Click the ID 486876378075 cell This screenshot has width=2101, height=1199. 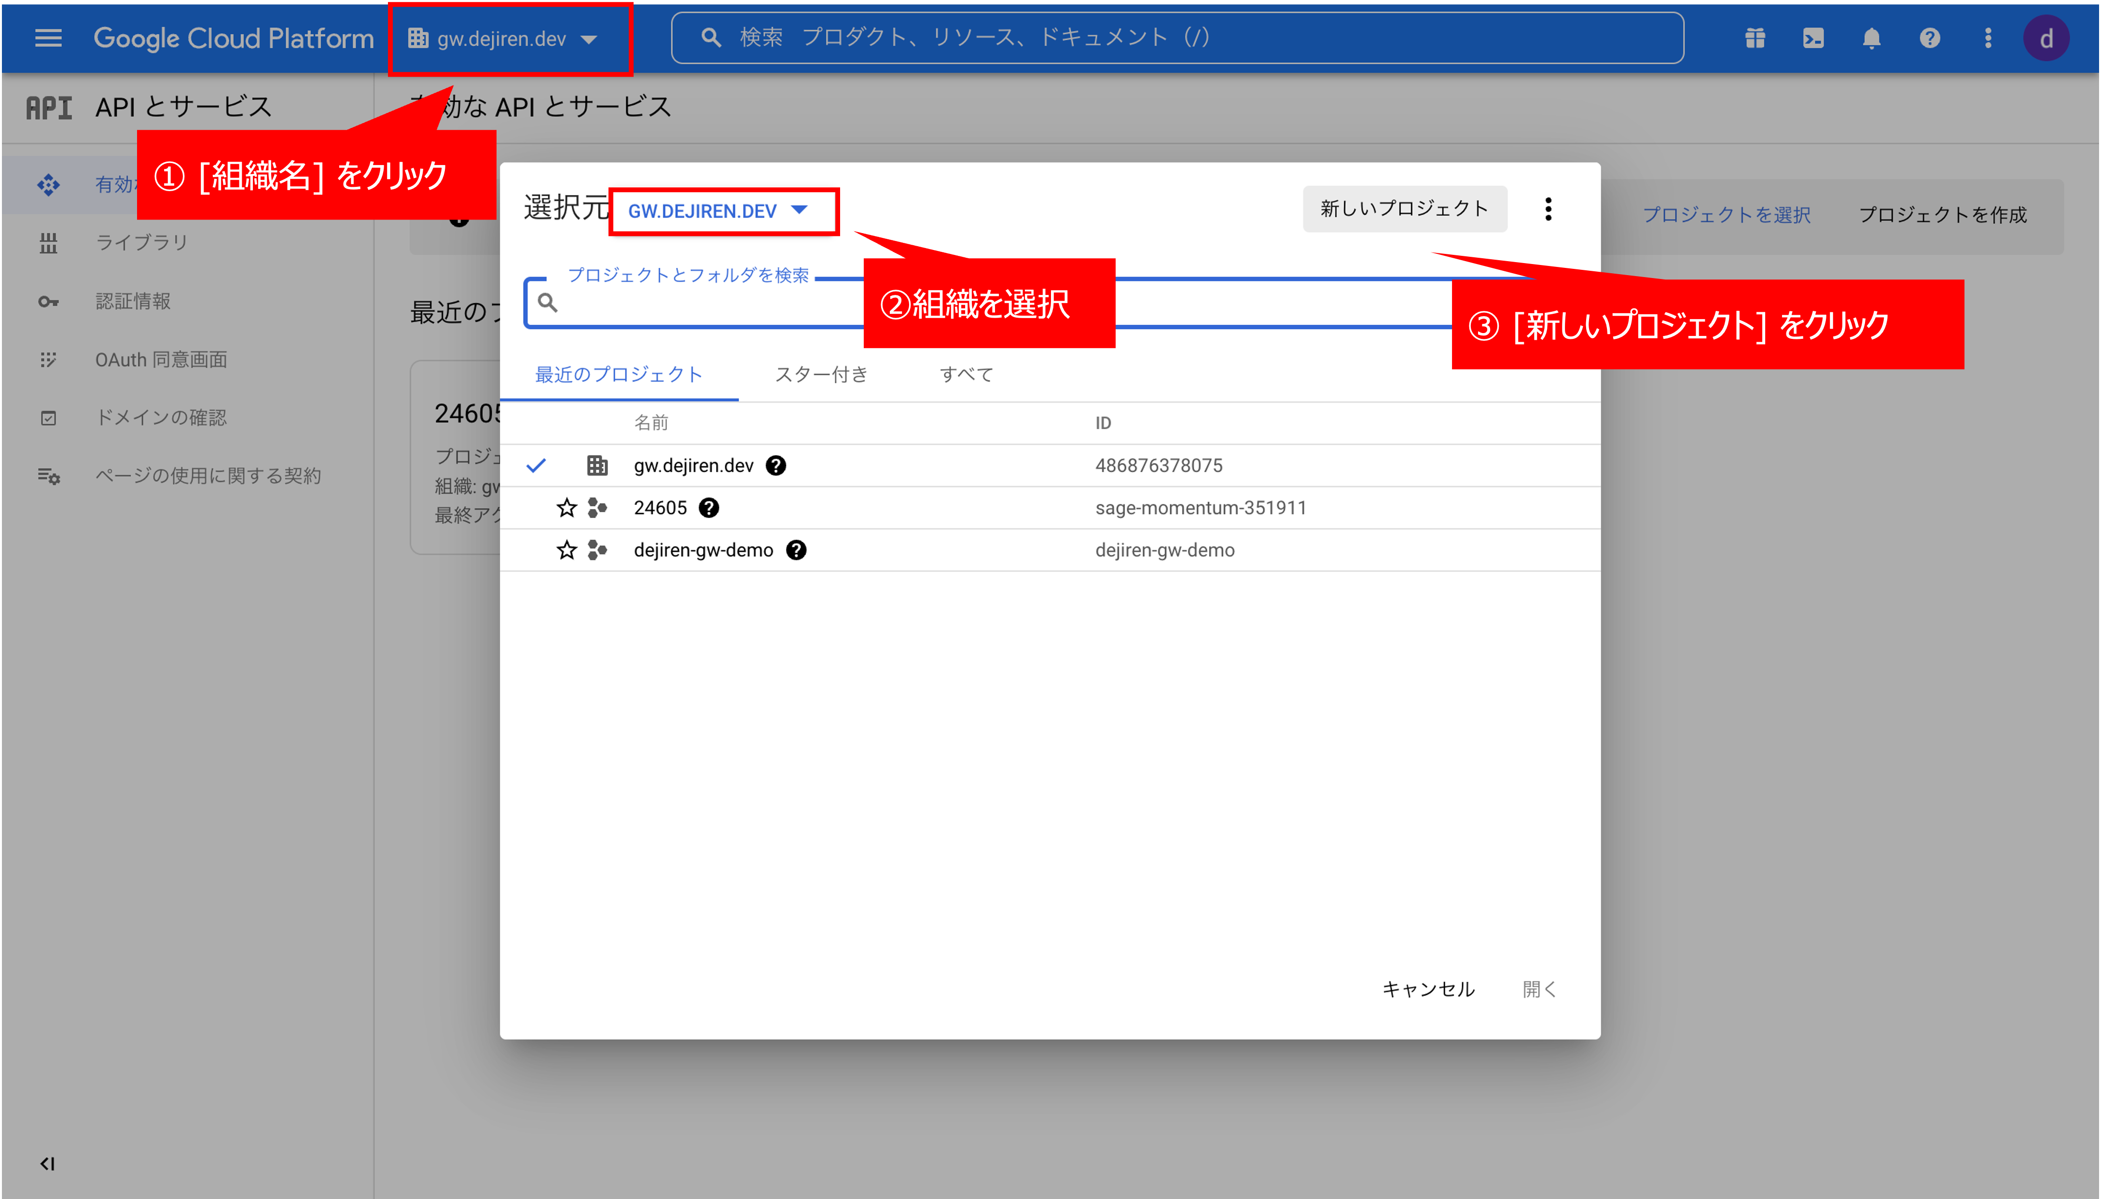1159,465
